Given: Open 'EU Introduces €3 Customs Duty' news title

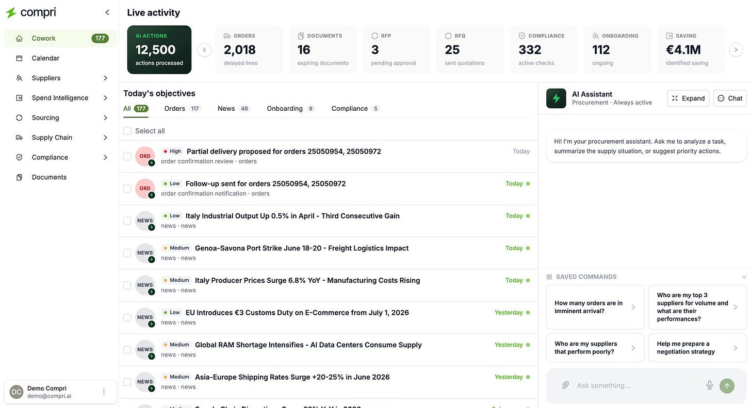Looking at the screenshot, I should 297,313.
